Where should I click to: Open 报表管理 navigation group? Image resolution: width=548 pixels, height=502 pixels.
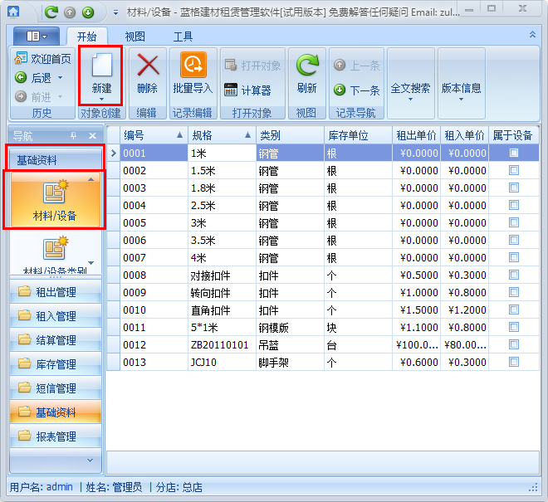[x=56, y=436]
